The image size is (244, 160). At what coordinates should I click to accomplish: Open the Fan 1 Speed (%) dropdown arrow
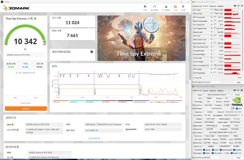[212, 25]
